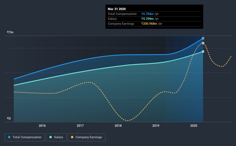Click the teal dot in Salary legend
This screenshot has height=146, width=236.
[51, 137]
